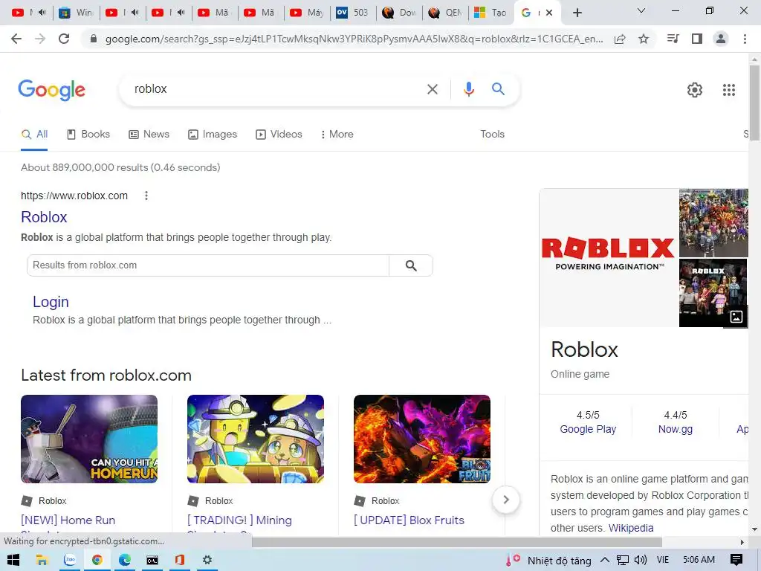Open the [UPDATE] Blox Fruits article link
Image resolution: width=761 pixels, height=571 pixels.
click(409, 520)
